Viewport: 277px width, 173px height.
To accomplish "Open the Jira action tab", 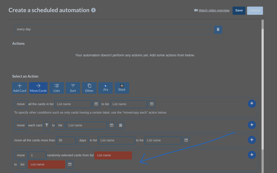I will tap(105, 88).
